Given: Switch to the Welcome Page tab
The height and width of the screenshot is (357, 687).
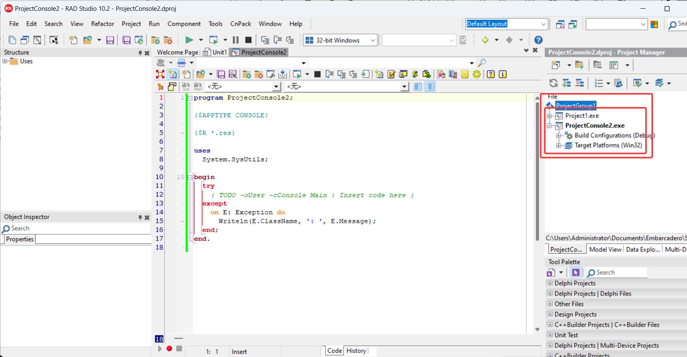Looking at the screenshot, I should point(177,52).
